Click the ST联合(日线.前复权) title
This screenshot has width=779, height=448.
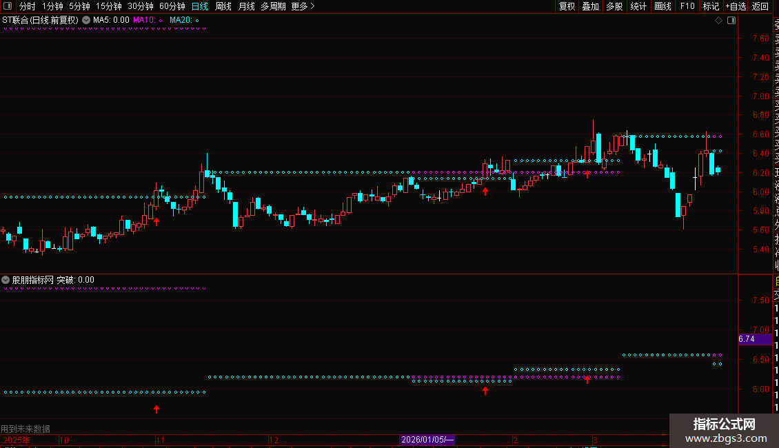(40, 20)
